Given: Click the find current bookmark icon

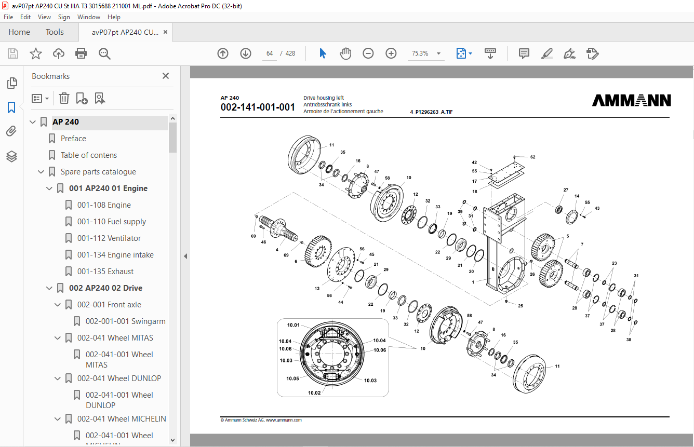Looking at the screenshot, I should click(100, 98).
